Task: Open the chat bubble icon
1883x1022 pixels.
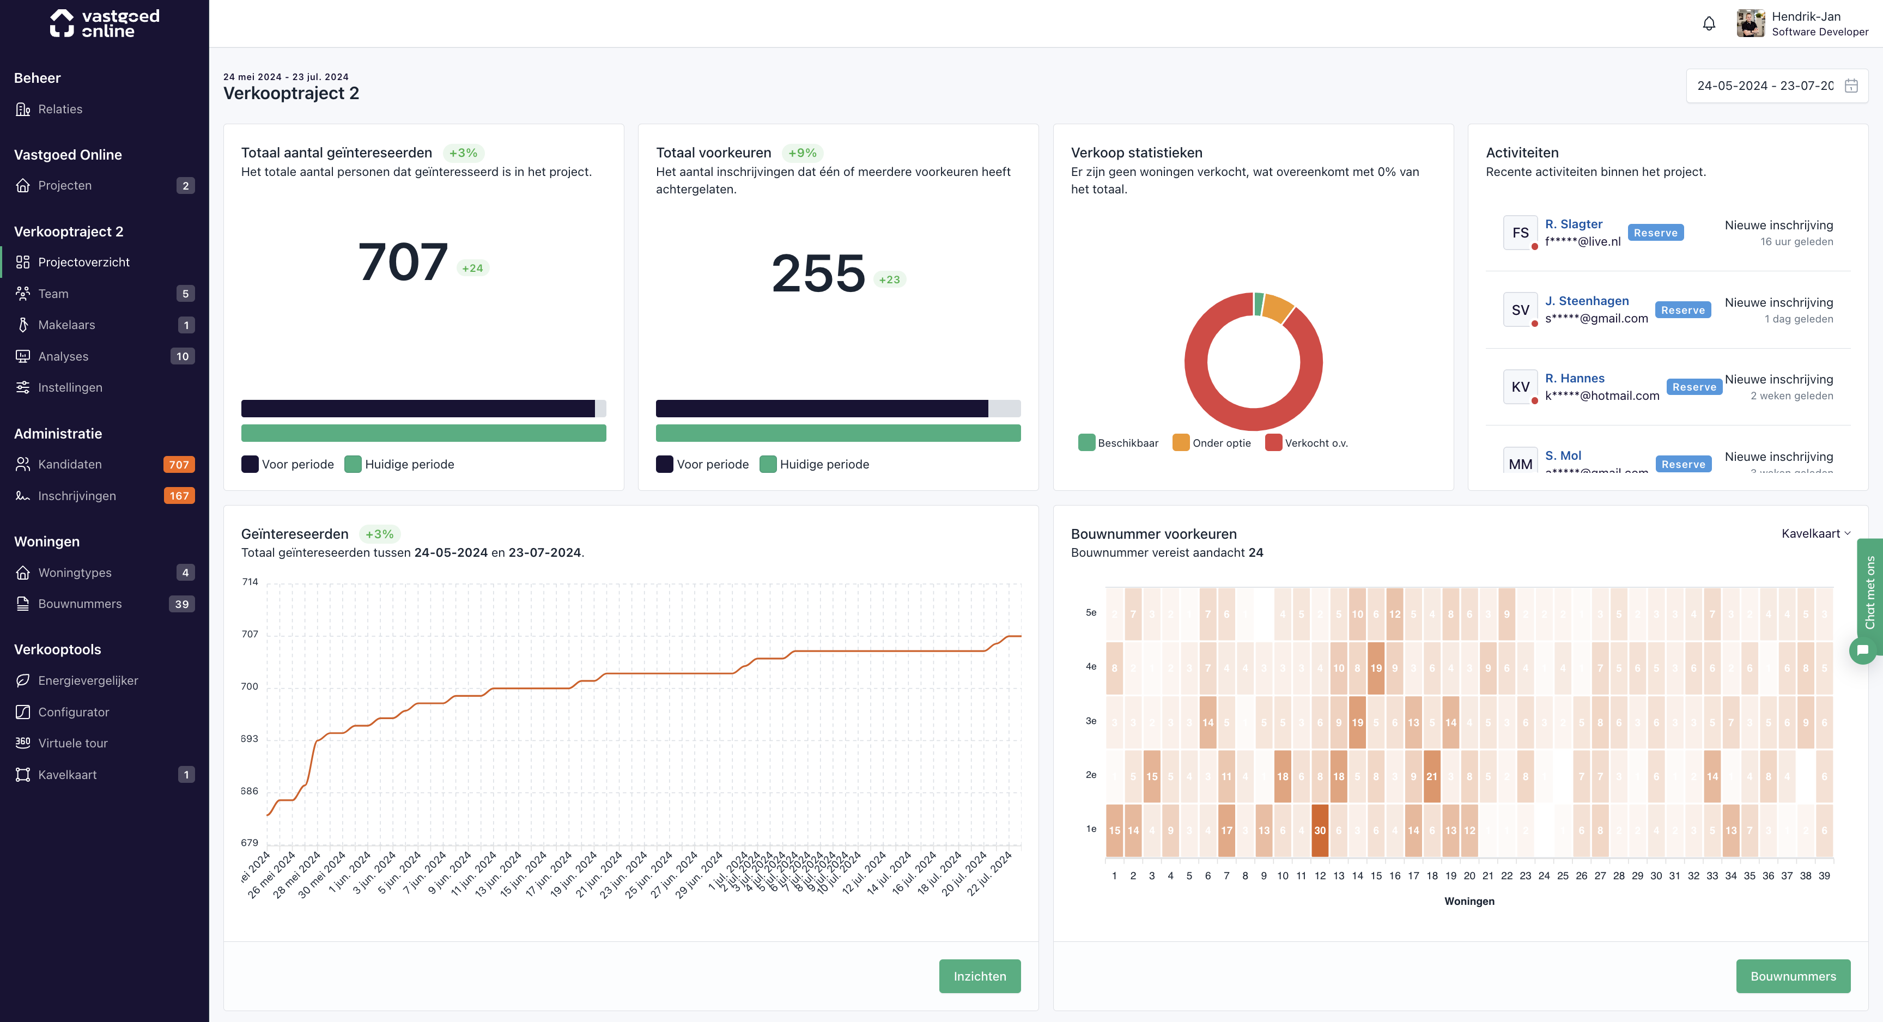Action: pos(1862,649)
